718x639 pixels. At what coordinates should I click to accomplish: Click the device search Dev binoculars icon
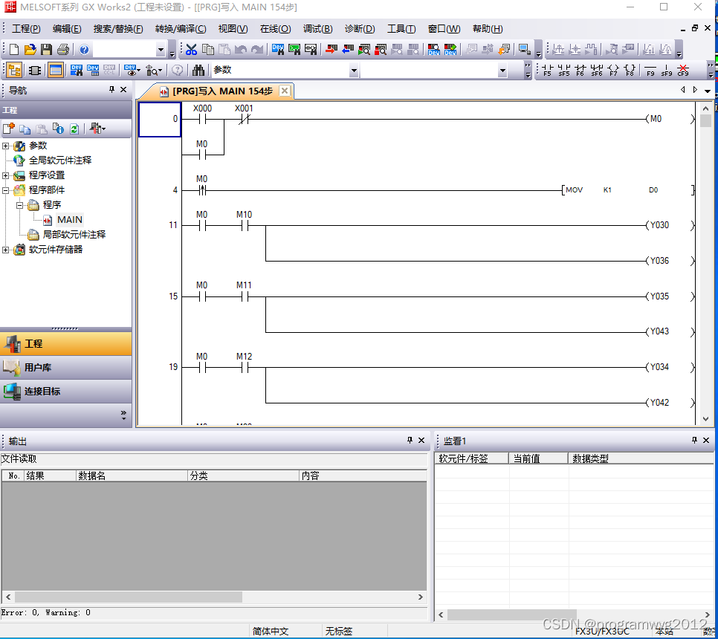pos(277,50)
